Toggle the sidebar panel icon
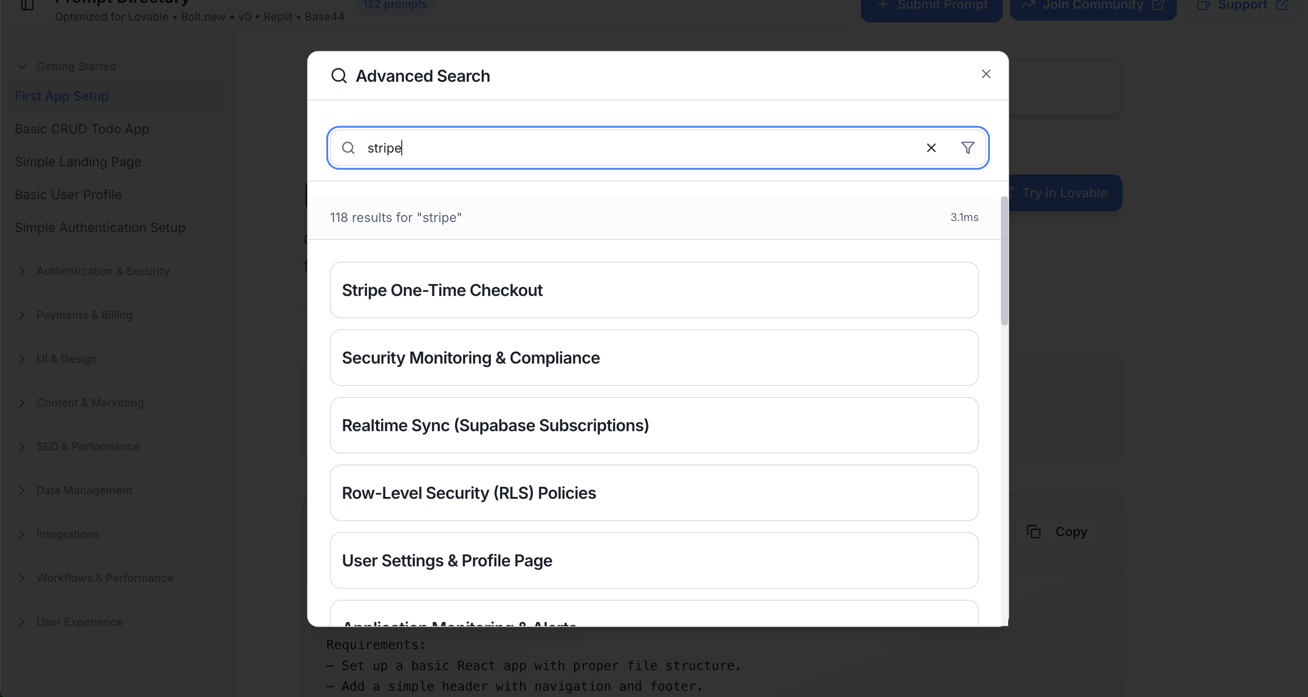Viewport: 1308px width, 697px height. click(27, 5)
